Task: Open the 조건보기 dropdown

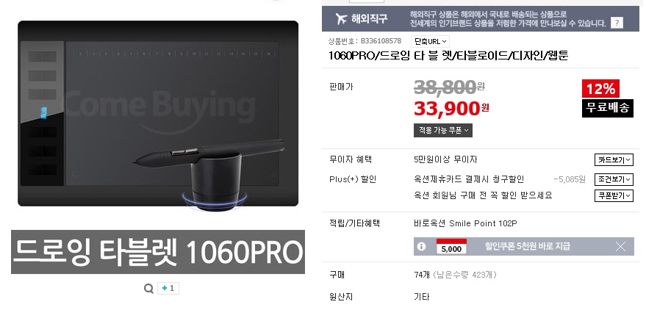Action: coord(614,179)
